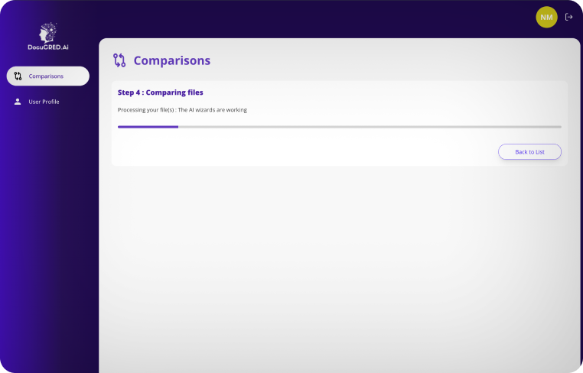Screen dimensions: 583x373
Task: Click the DocuCRED.Ai brain logo icon
Action: click(x=47, y=32)
